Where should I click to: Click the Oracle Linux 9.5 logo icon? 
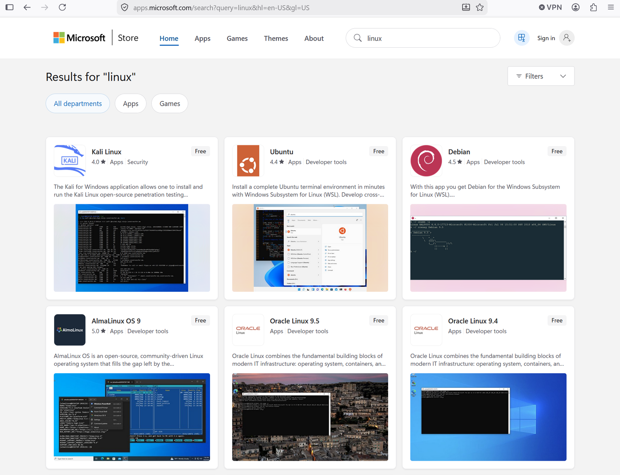pyautogui.click(x=248, y=330)
